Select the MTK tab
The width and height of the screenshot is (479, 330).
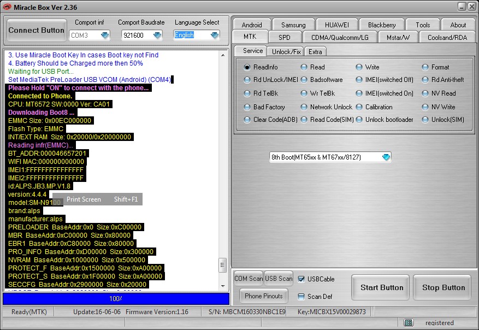pyautogui.click(x=250, y=37)
